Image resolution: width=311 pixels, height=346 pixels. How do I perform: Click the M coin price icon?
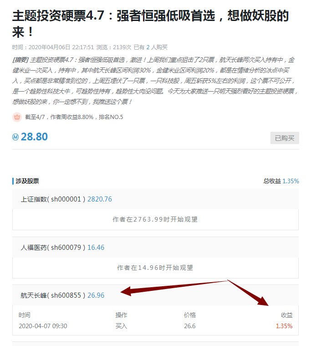pos(15,137)
